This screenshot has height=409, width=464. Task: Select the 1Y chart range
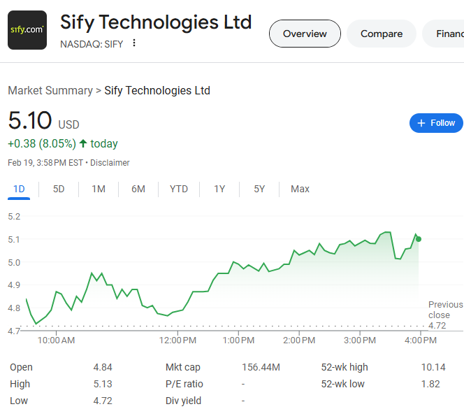[219, 189]
